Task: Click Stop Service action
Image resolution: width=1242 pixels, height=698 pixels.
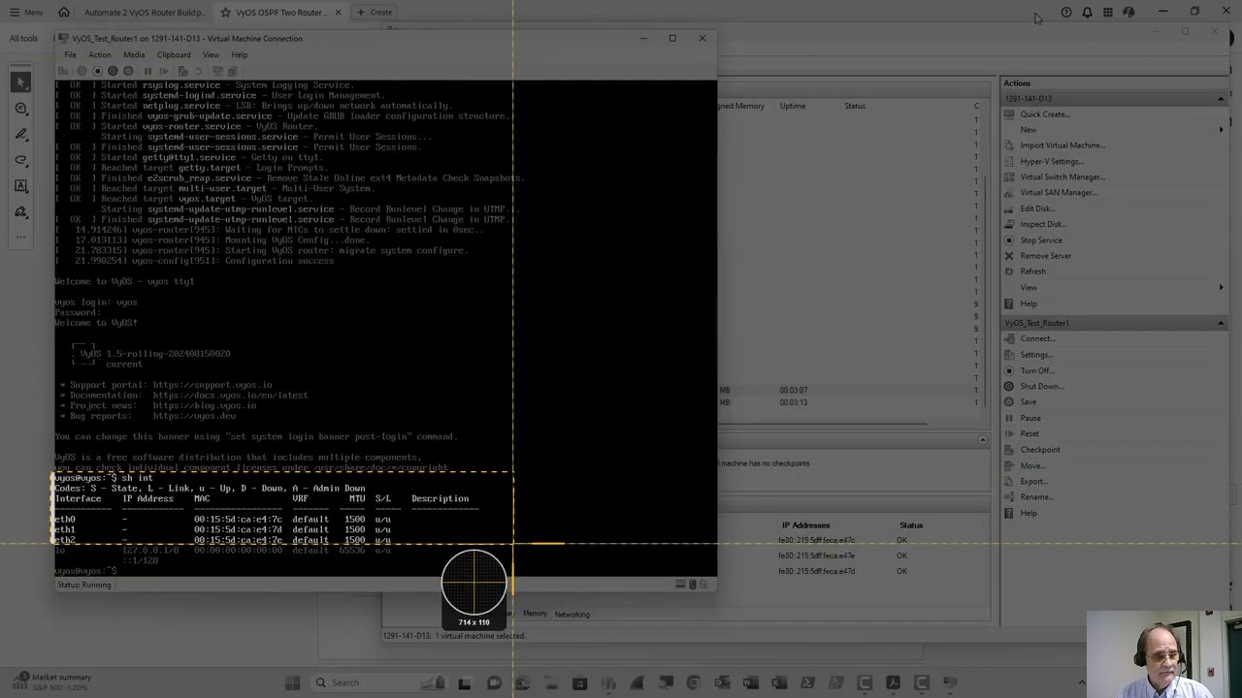Action: click(1041, 239)
